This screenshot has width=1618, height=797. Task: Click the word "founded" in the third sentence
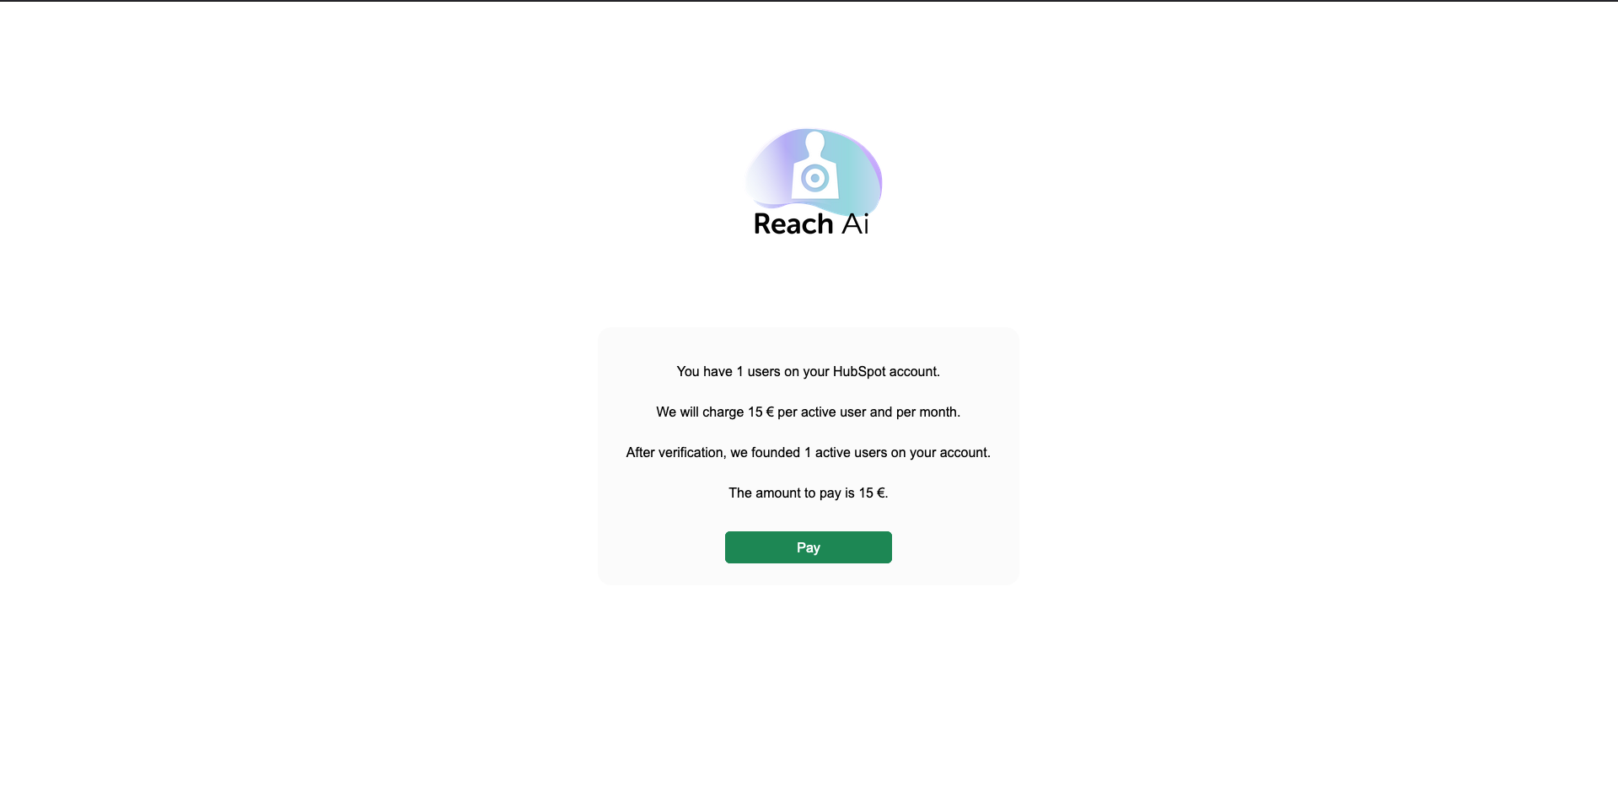775,452
